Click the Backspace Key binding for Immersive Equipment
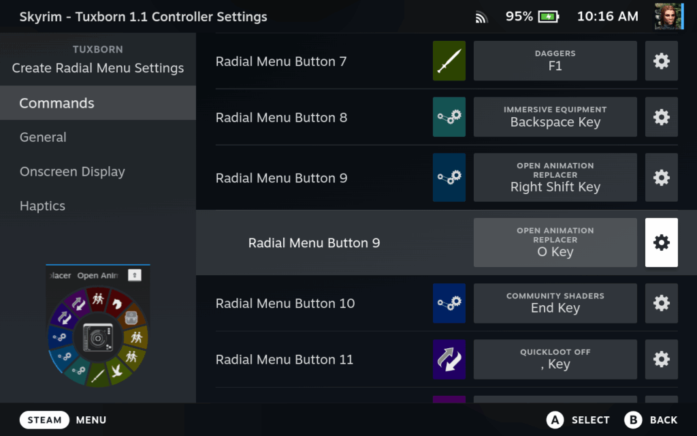The image size is (697, 436). coord(555,116)
